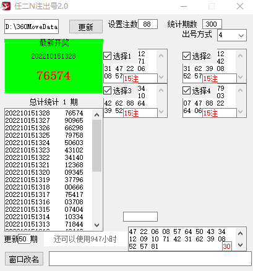Viewport: 253px width, 271px height.
Task: Click the down arrow of 选择2 list scrollbar
Action: pos(240,77)
